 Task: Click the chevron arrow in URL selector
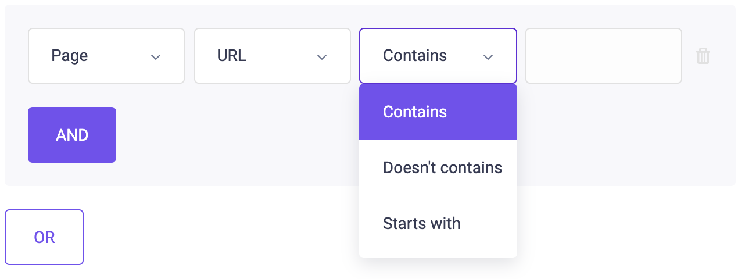pos(321,57)
